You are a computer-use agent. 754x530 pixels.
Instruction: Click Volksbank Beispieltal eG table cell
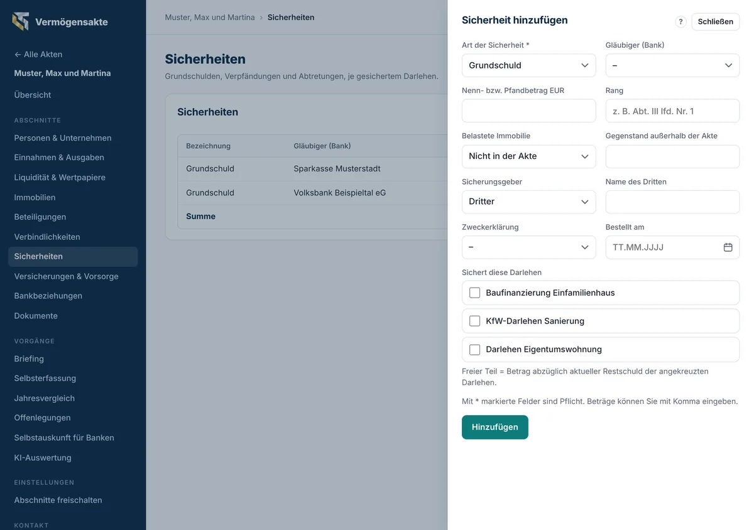339,193
